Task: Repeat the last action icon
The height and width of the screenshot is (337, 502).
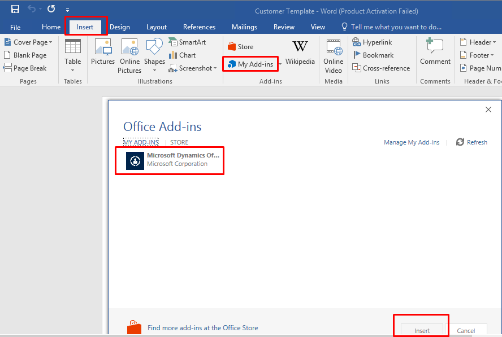Action: point(51,9)
